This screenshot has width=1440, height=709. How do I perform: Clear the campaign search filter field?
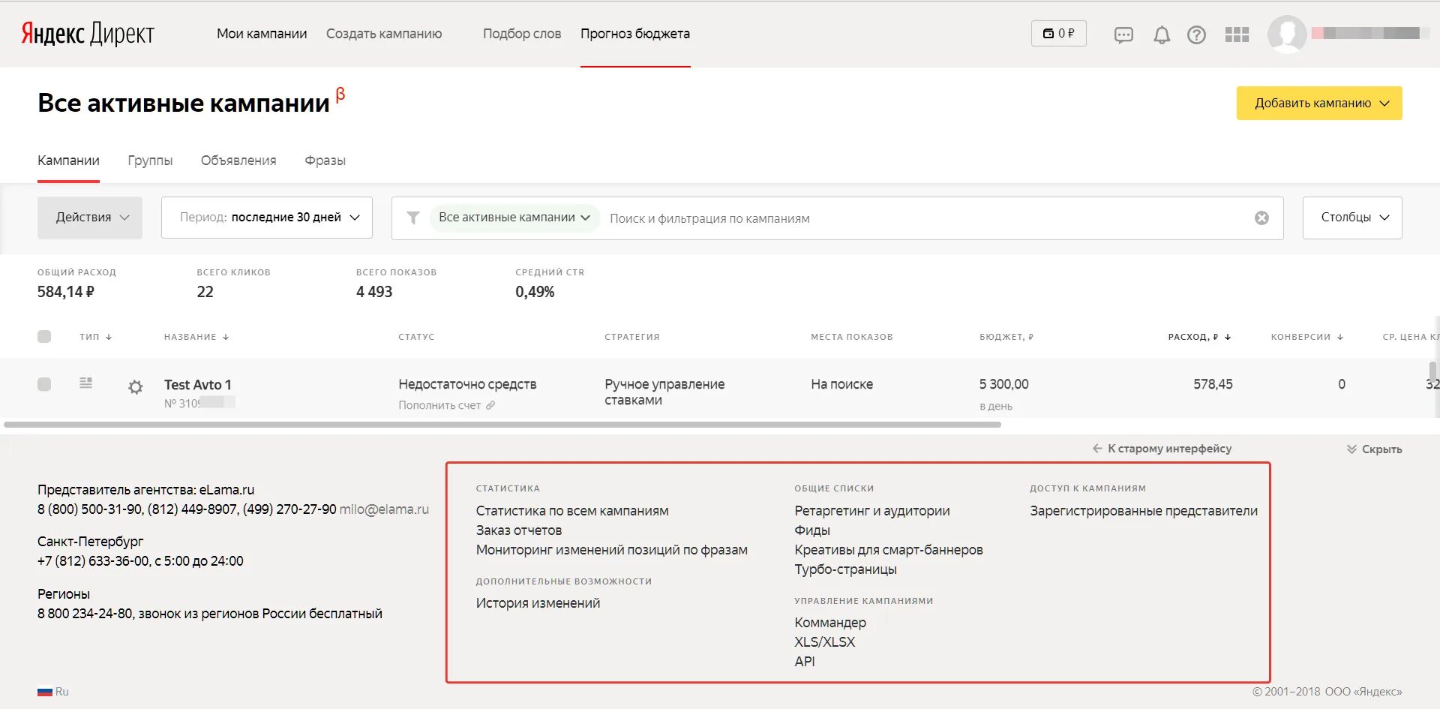click(1261, 218)
